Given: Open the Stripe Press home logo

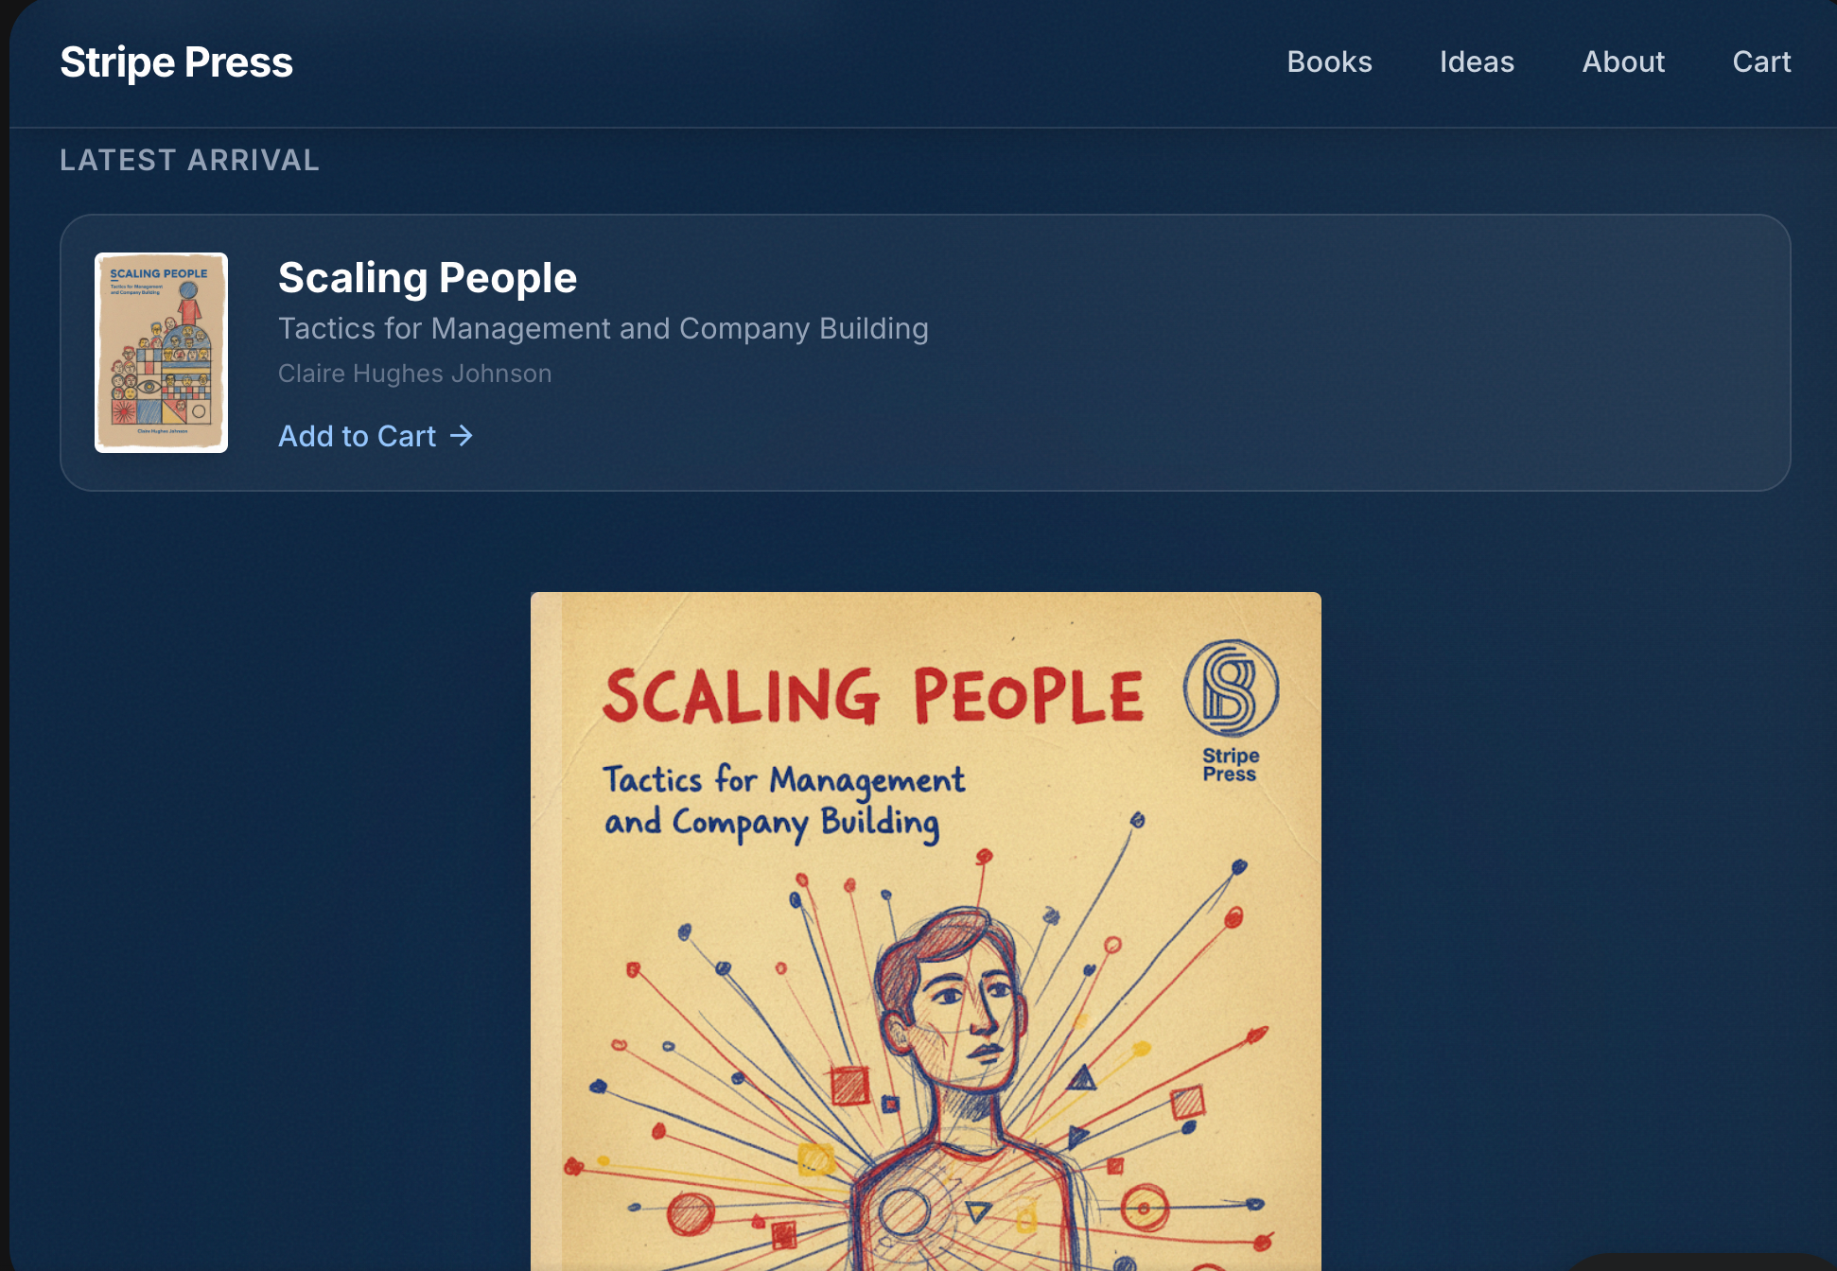Looking at the screenshot, I should tap(176, 62).
